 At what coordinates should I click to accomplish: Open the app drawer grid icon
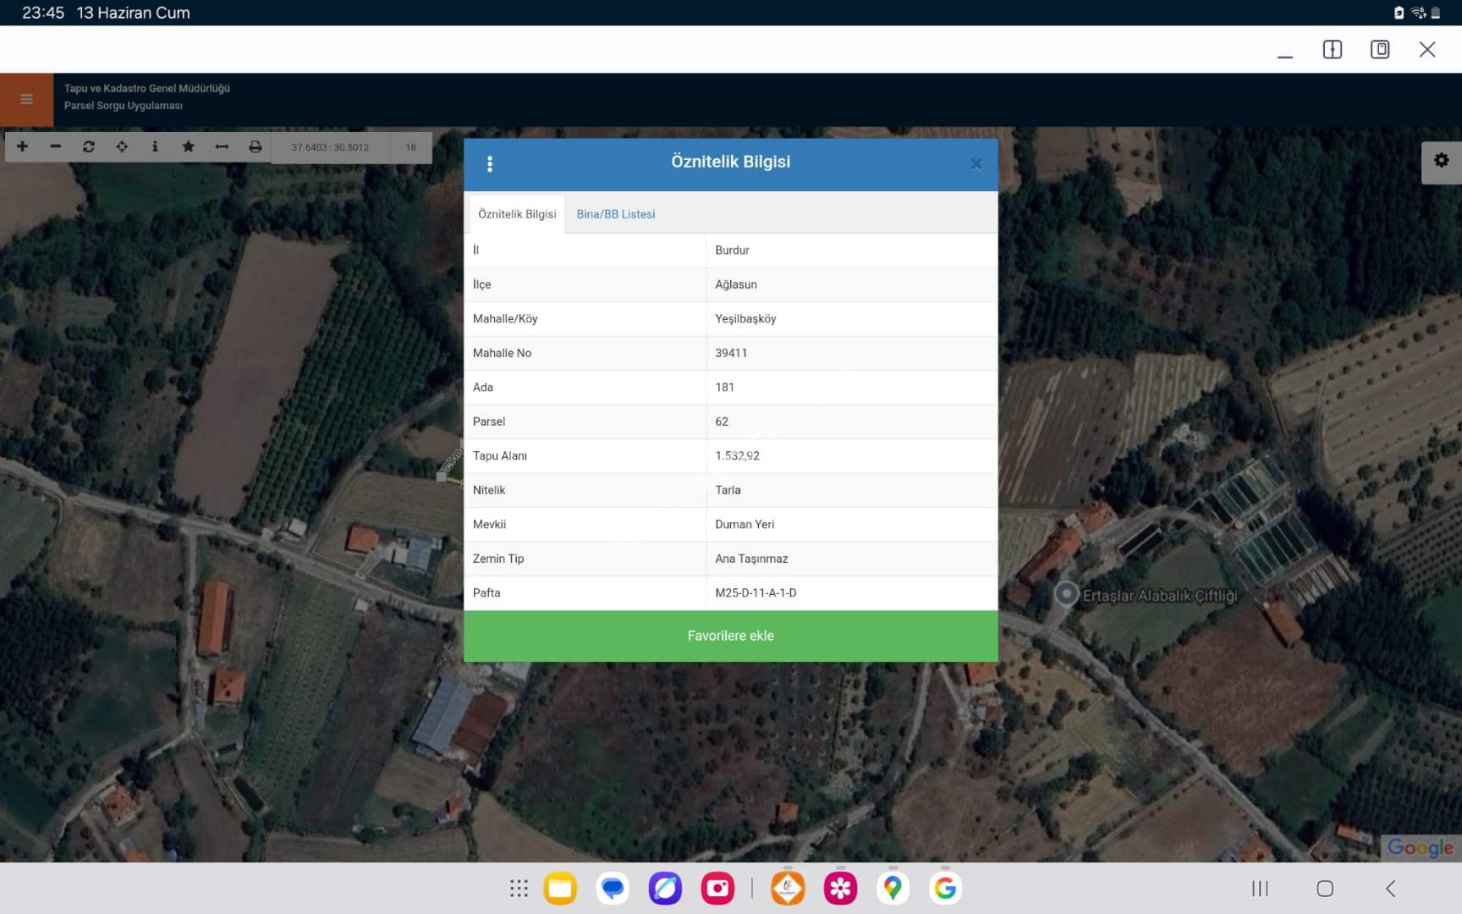(x=519, y=888)
